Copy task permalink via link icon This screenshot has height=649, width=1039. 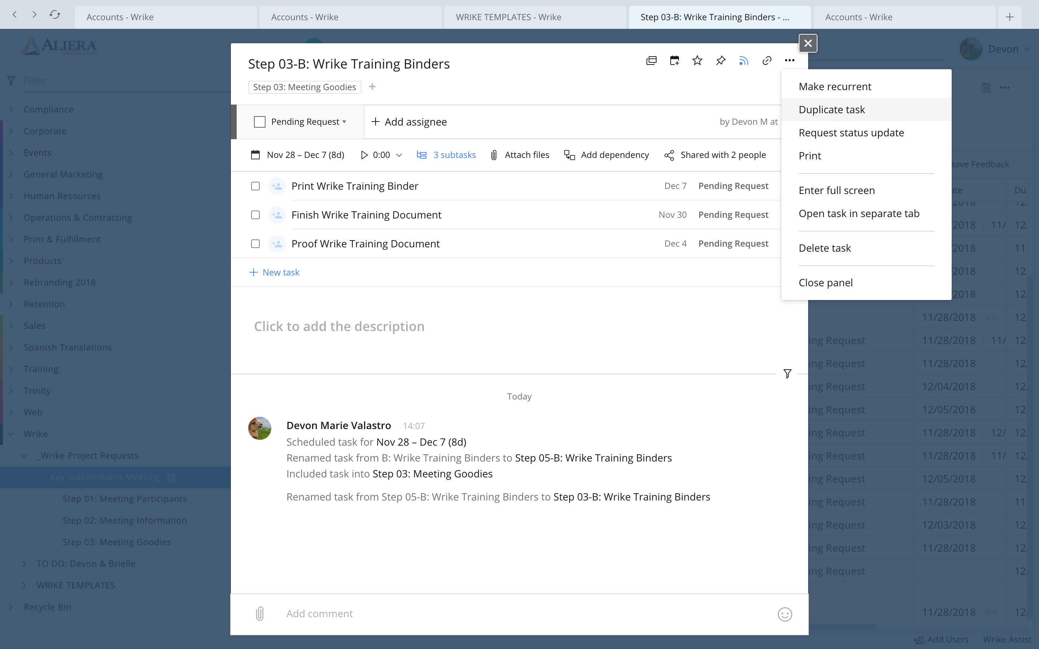point(767,61)
